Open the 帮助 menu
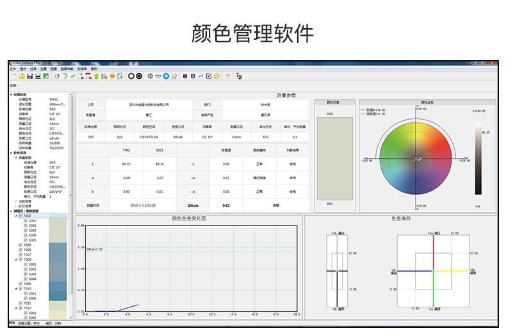 pos(94,68)
